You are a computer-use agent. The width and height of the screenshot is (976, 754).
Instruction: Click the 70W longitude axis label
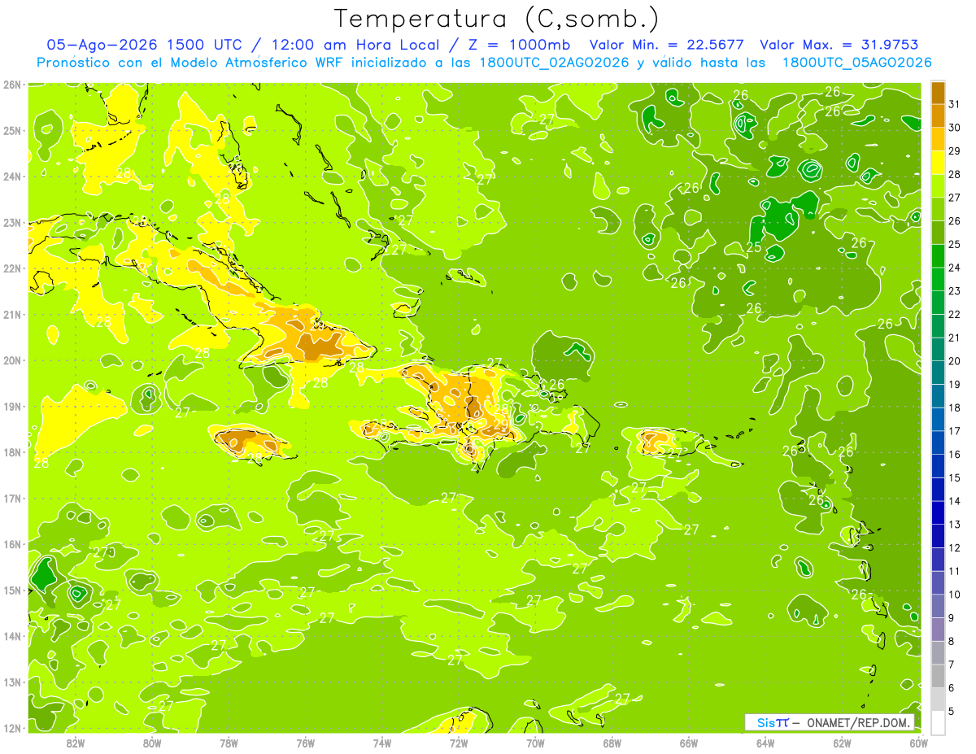tap(535, 743)
